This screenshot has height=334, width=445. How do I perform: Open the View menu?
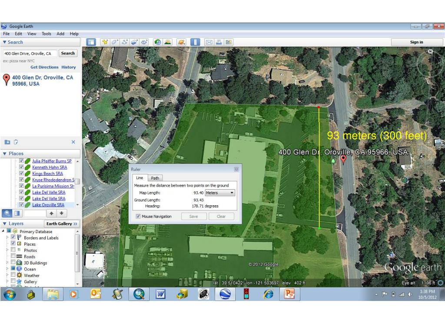[32, 33]
